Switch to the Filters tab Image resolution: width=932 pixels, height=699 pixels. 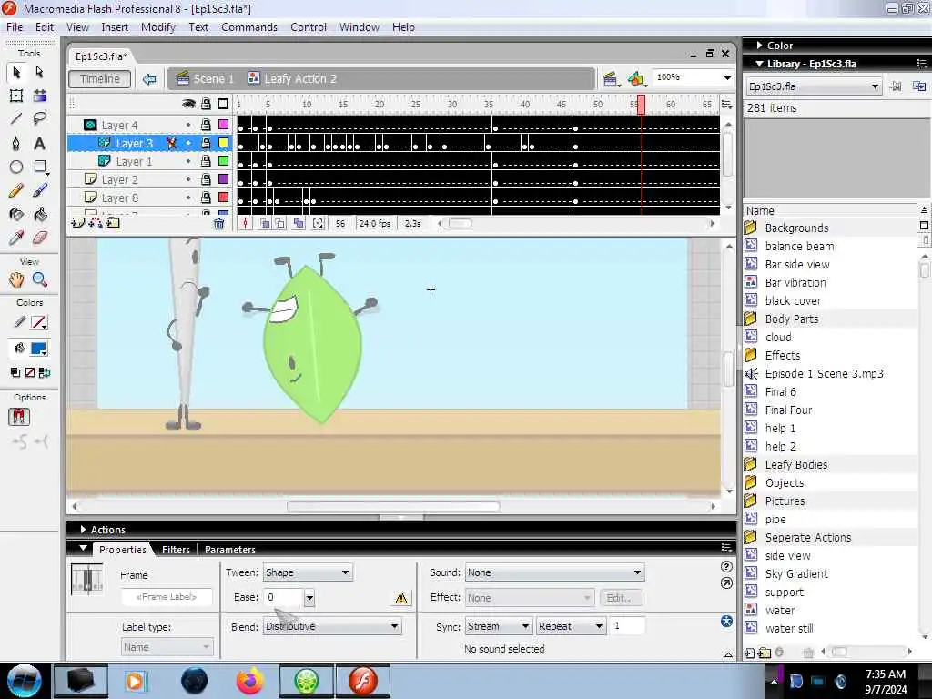(x=176, y=550)
